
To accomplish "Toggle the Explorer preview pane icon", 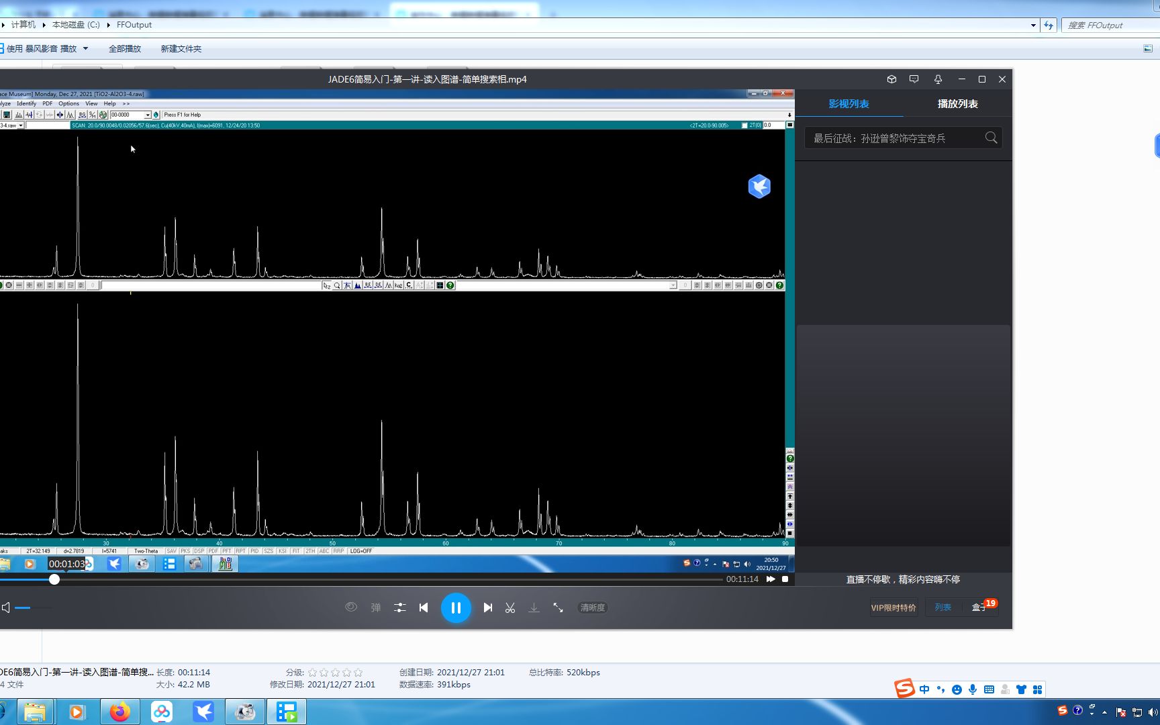I will tap(1148, 48).
